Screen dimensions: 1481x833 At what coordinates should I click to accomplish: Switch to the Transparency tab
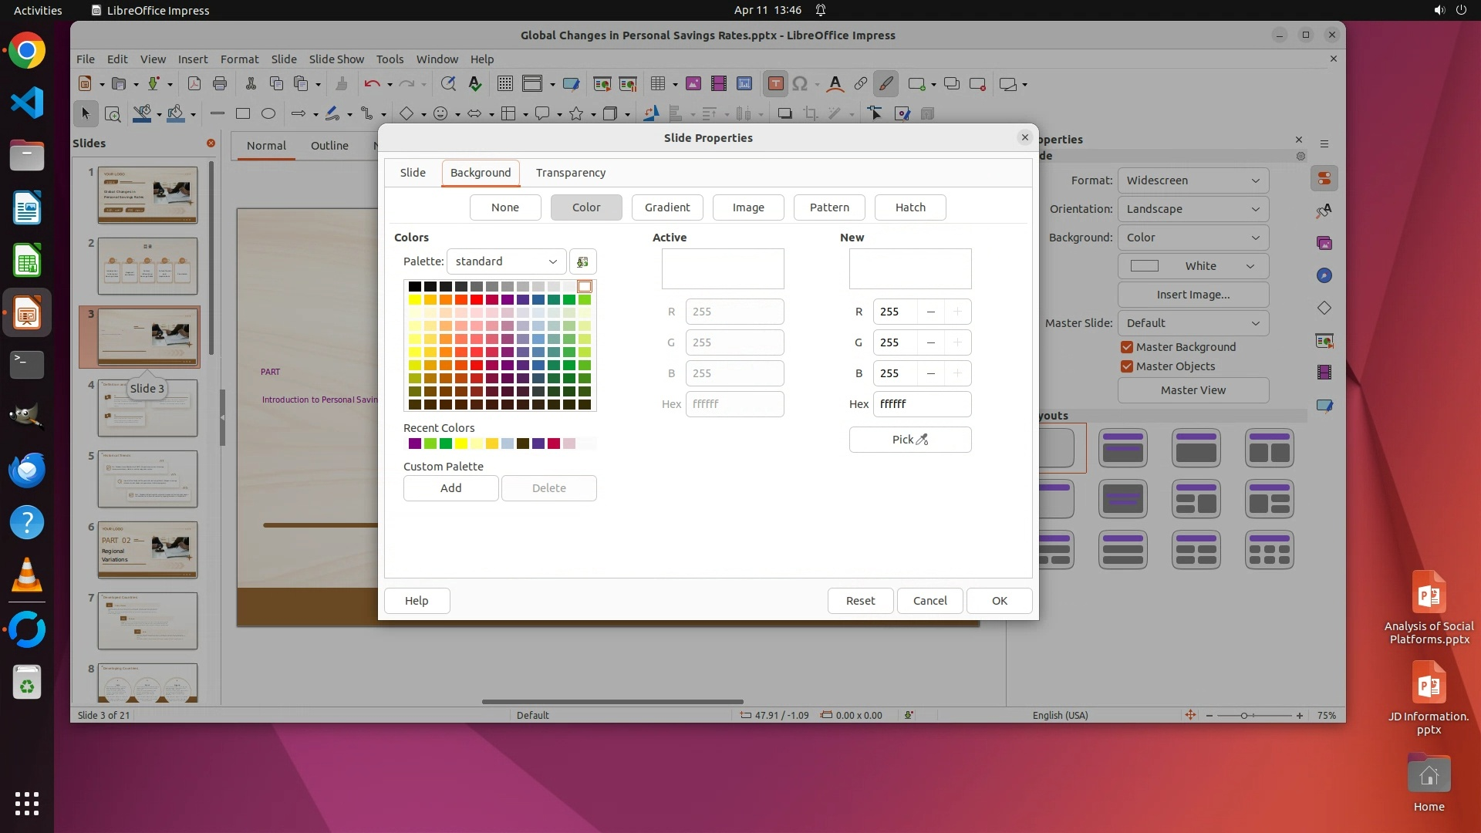pos(570,173)
